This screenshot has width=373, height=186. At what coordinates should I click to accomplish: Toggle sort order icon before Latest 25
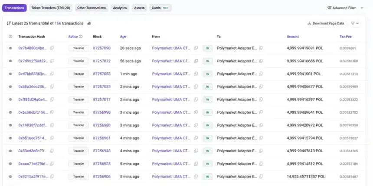(9, 23)
